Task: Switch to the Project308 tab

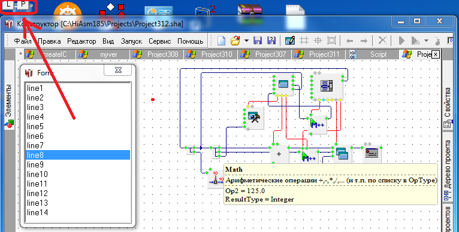Action: point(157,54)
